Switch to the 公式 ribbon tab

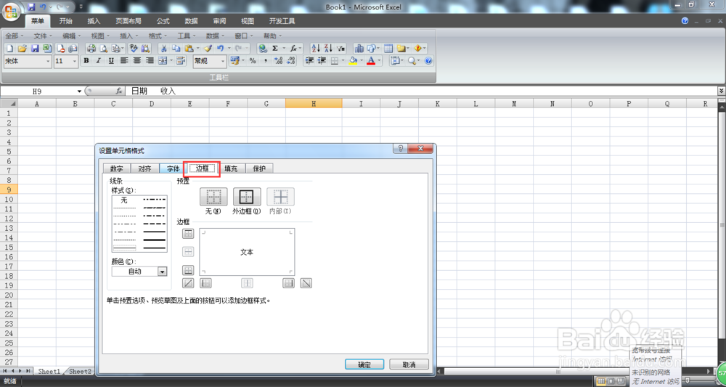pyautogui.click(x=163, y=21)
